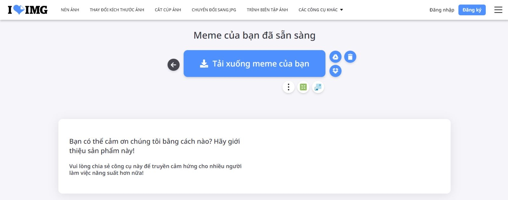The image size is (508, 200).
Task: Continue to resize image tool icon
Action: (x=318, y=87)
